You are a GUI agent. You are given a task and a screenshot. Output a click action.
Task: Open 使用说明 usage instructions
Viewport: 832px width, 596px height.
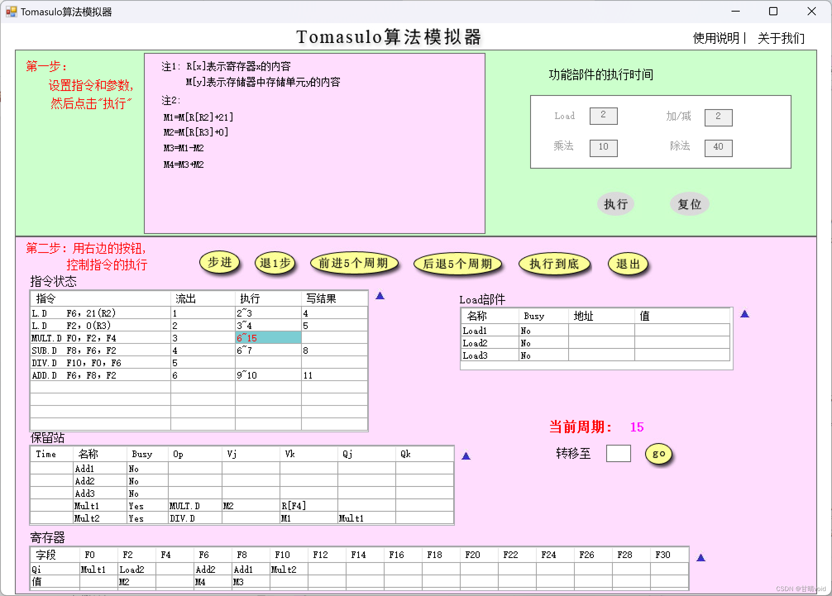pos(716,38)
